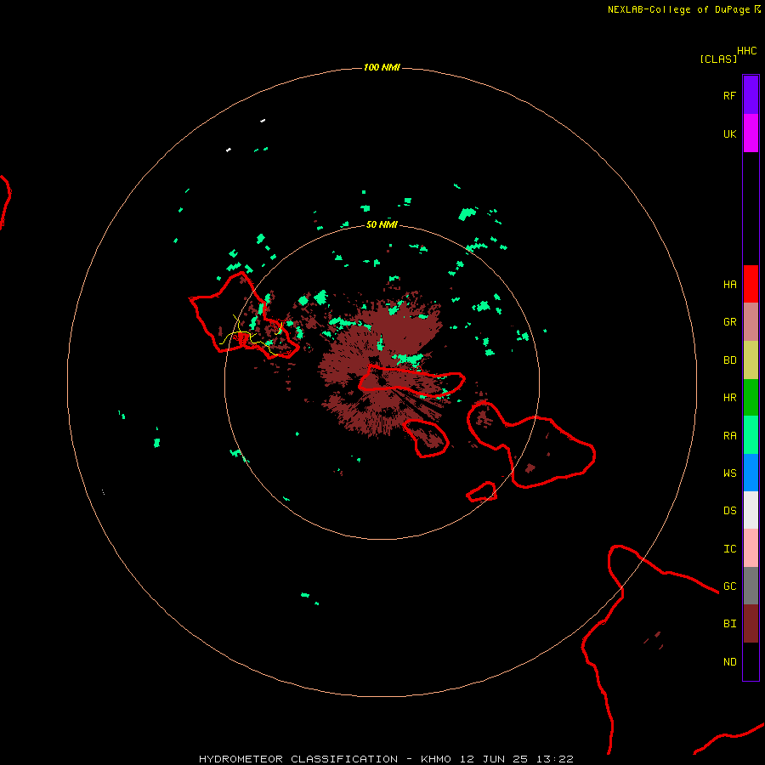Select the BD yellow legend block
Screen dimensions: 765x765
pyautogui.click(x=751, y=360)
